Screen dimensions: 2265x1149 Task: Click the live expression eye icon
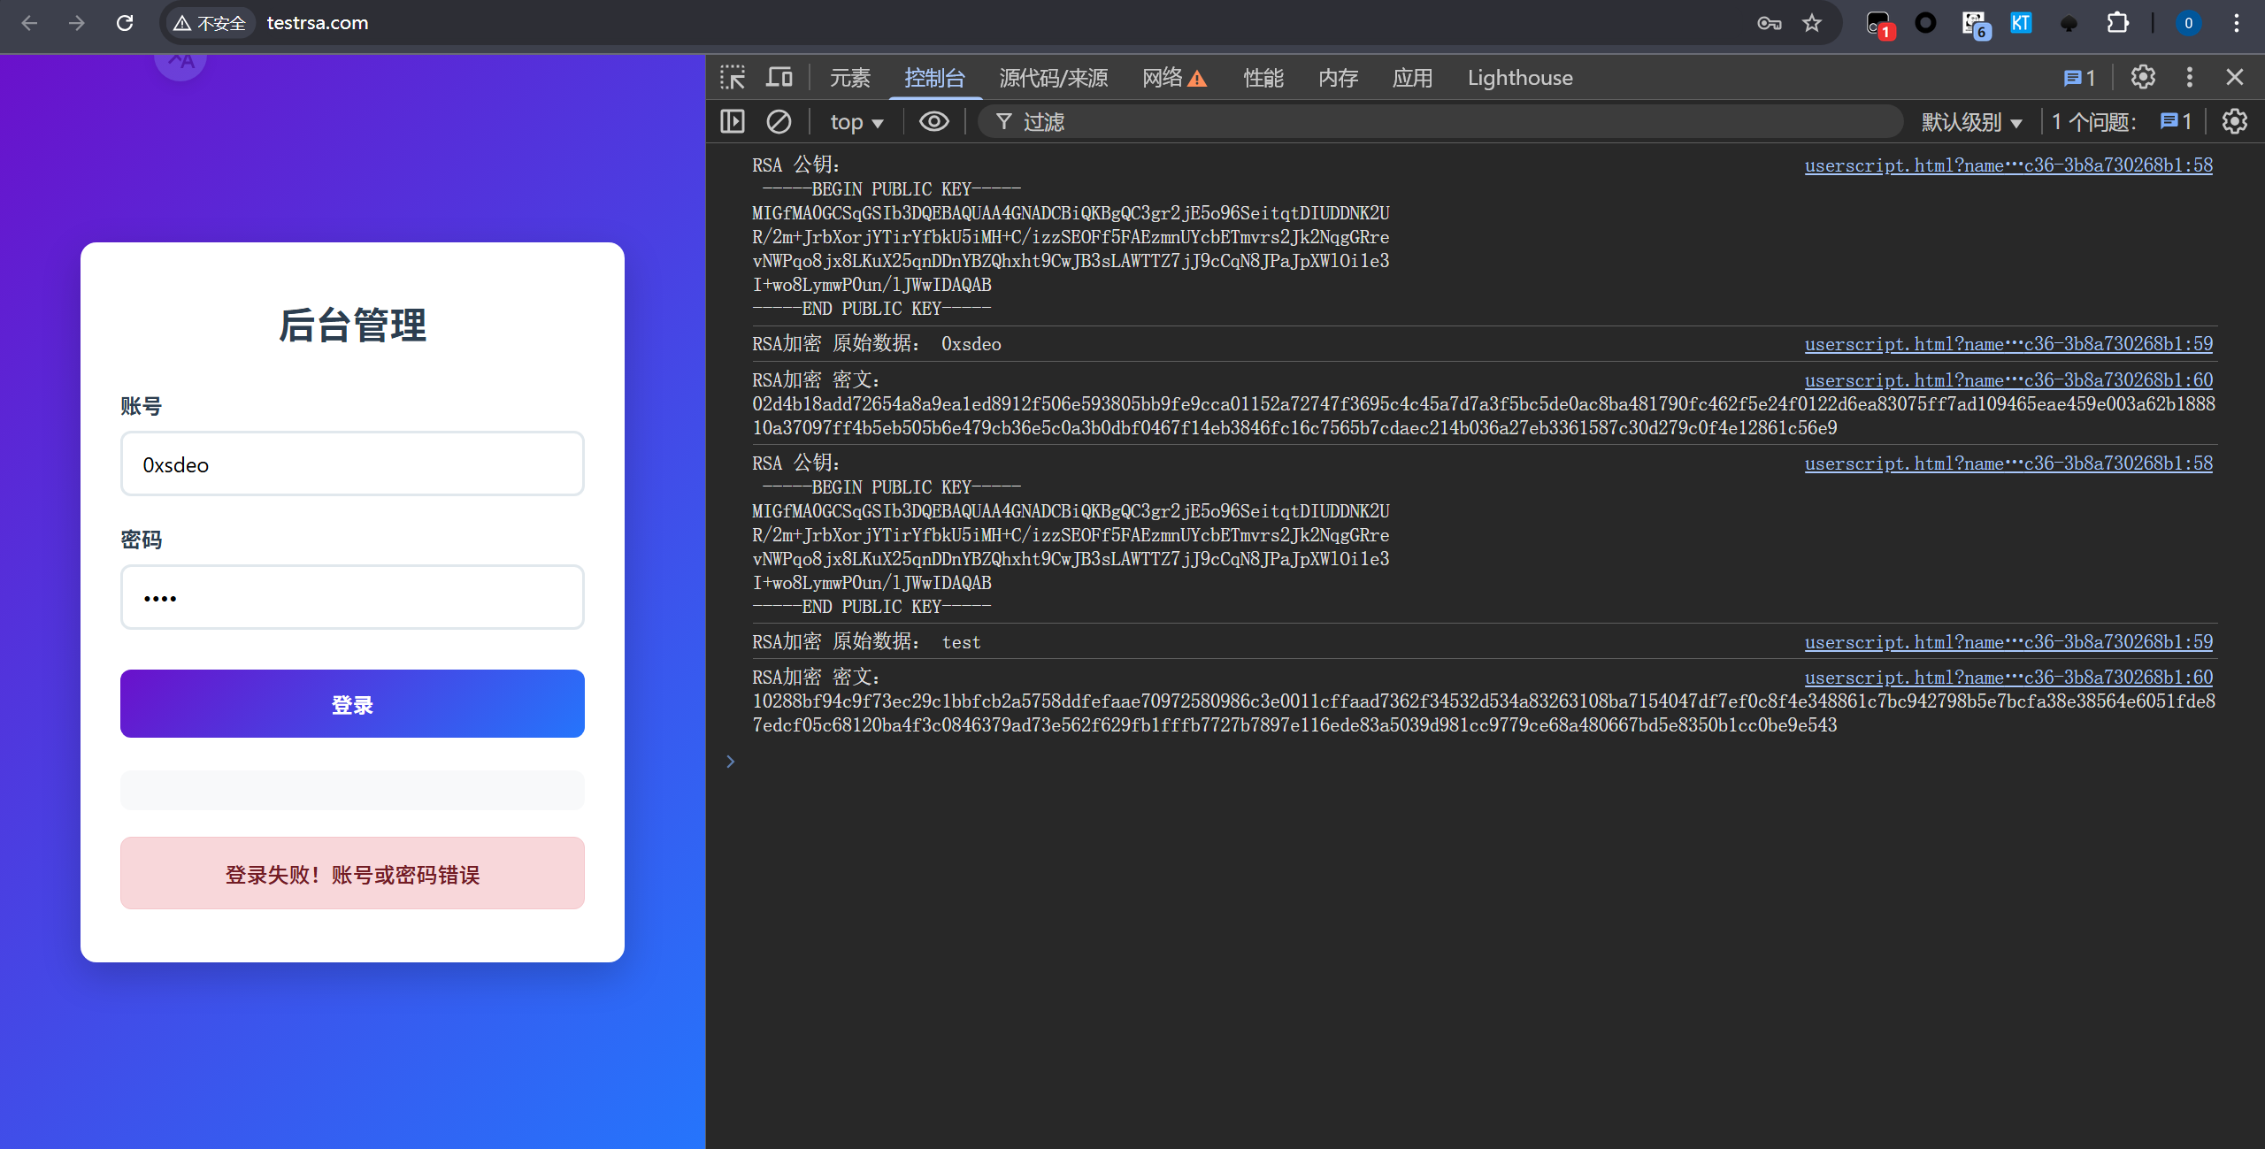pyautogui.click(x=933, y=121)
